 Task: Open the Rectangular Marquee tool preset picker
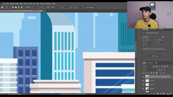pos(9,7)
